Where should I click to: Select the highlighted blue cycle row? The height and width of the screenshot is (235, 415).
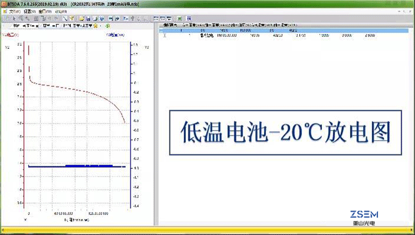coord(284,30)
